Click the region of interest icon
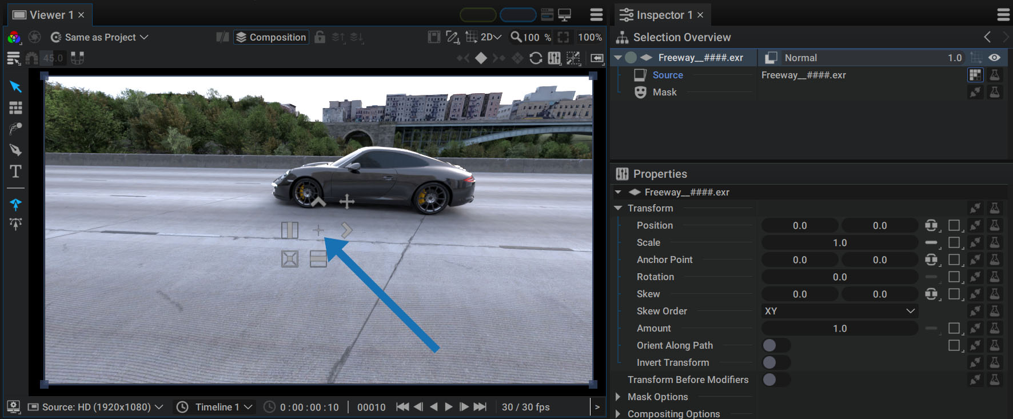Viewport: 1013px width, 419px height. click(x=453, y=37)
